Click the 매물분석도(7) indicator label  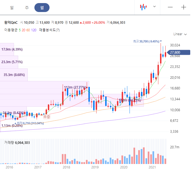49,30
